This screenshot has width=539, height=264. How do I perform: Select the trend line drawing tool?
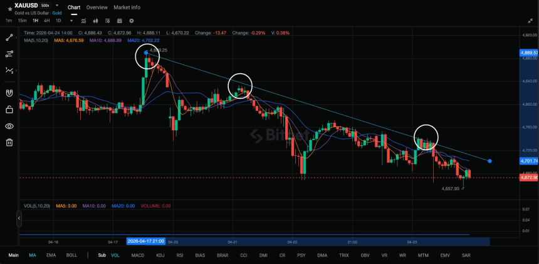pos(9,38)
